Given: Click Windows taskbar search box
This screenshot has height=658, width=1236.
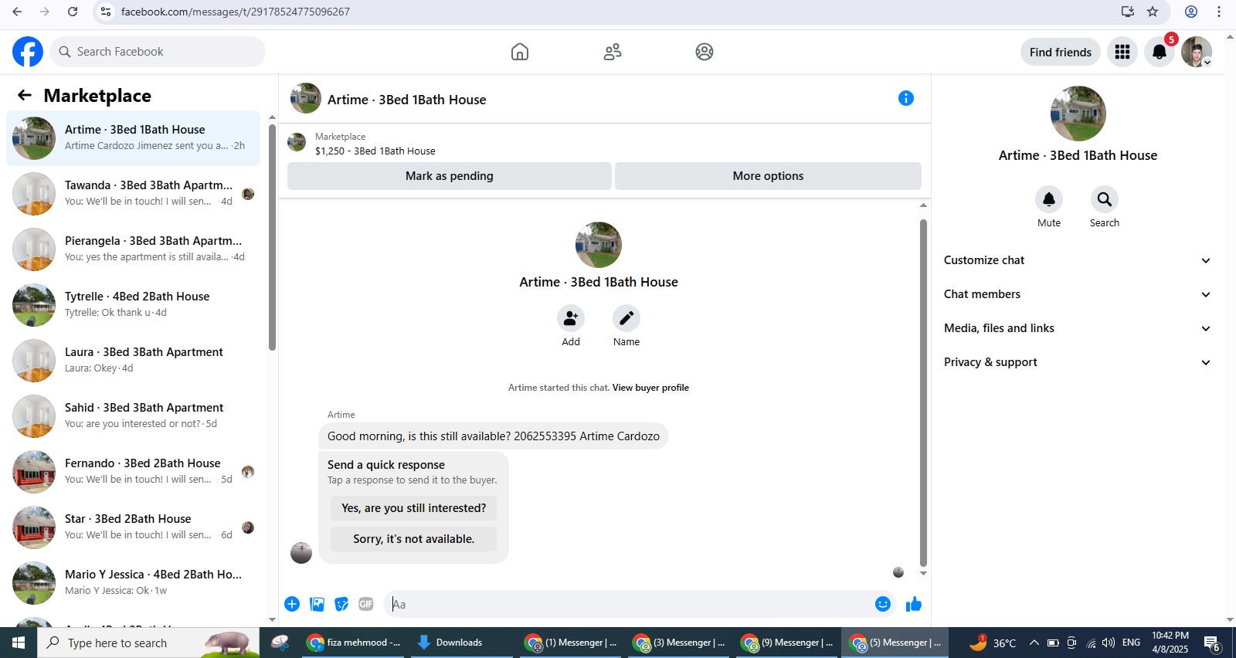Looking at the screenshot, I should (x=148, y=643).
